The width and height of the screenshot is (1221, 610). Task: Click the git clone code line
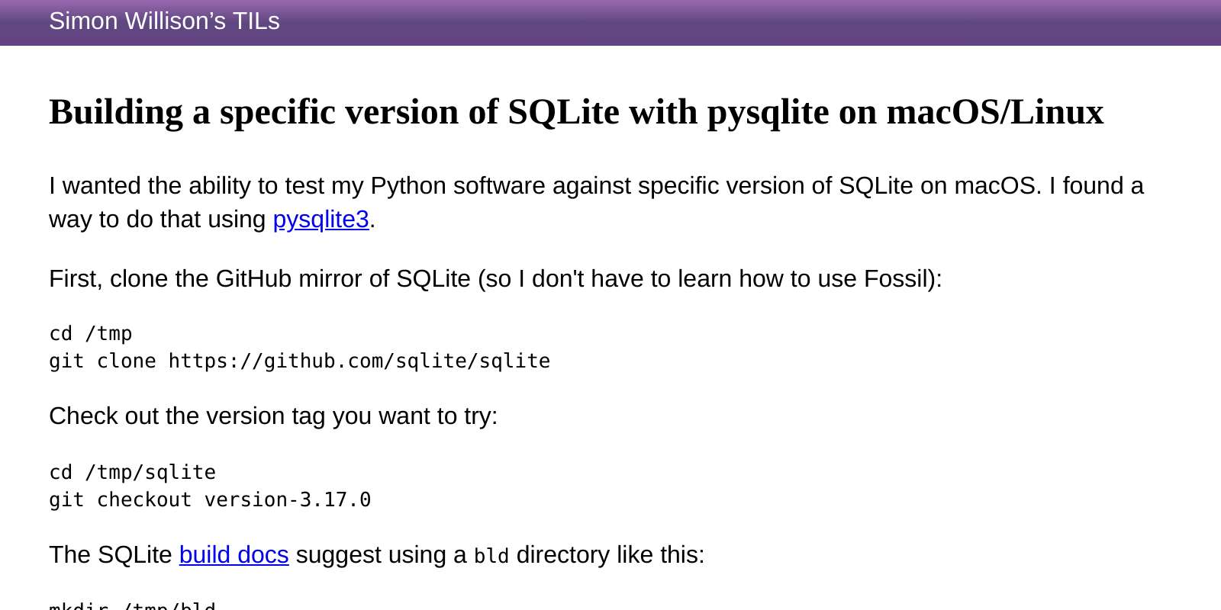click(x=298, y=361)
